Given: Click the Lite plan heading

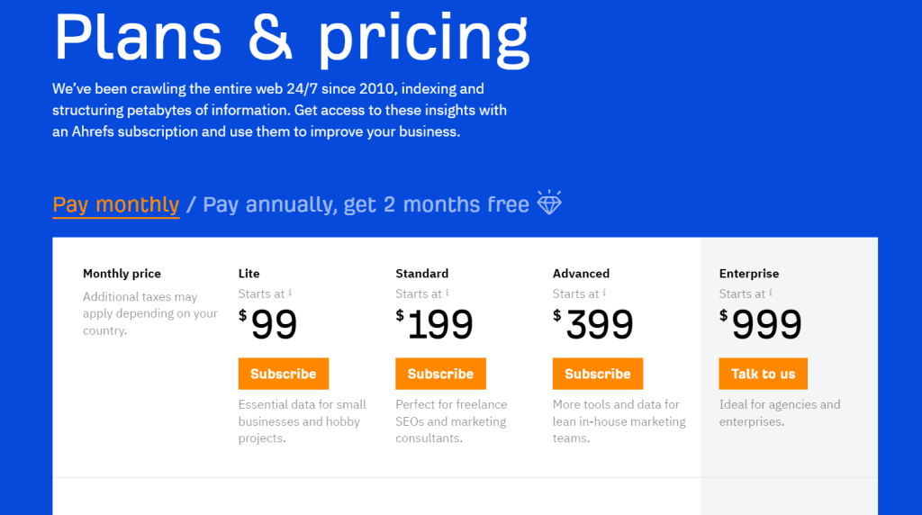Looking at the screenshot, I should point(249,274).
